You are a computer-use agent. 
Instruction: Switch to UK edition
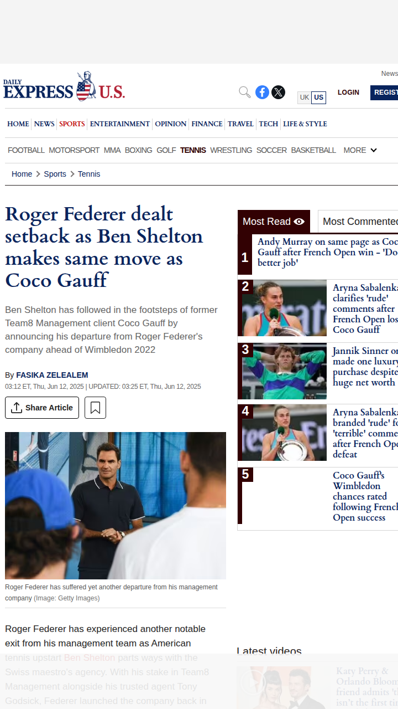point(305,97)
